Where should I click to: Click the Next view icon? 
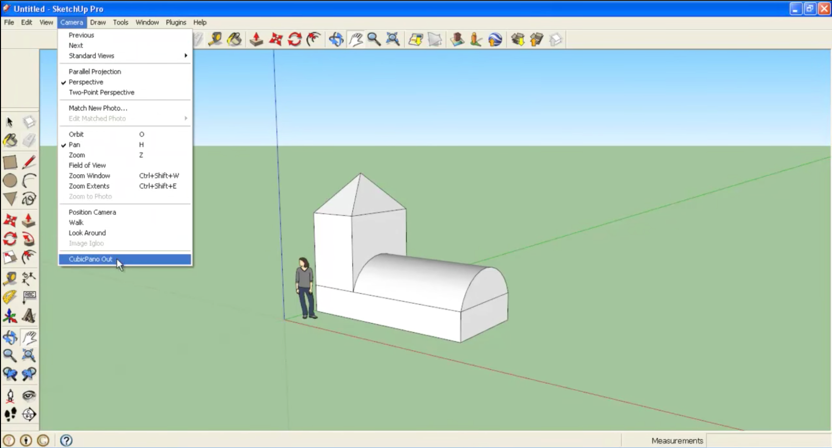[x=29, y=374]
